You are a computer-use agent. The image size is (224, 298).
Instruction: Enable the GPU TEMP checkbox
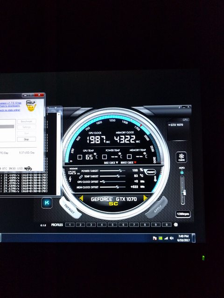[x=80, y=157]
